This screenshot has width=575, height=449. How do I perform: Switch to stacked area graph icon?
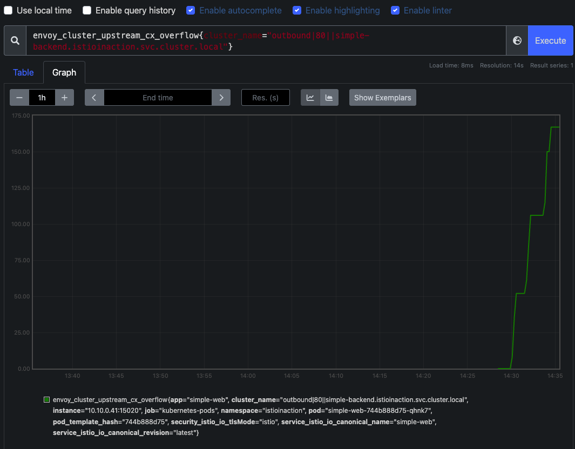pos(329,98)
